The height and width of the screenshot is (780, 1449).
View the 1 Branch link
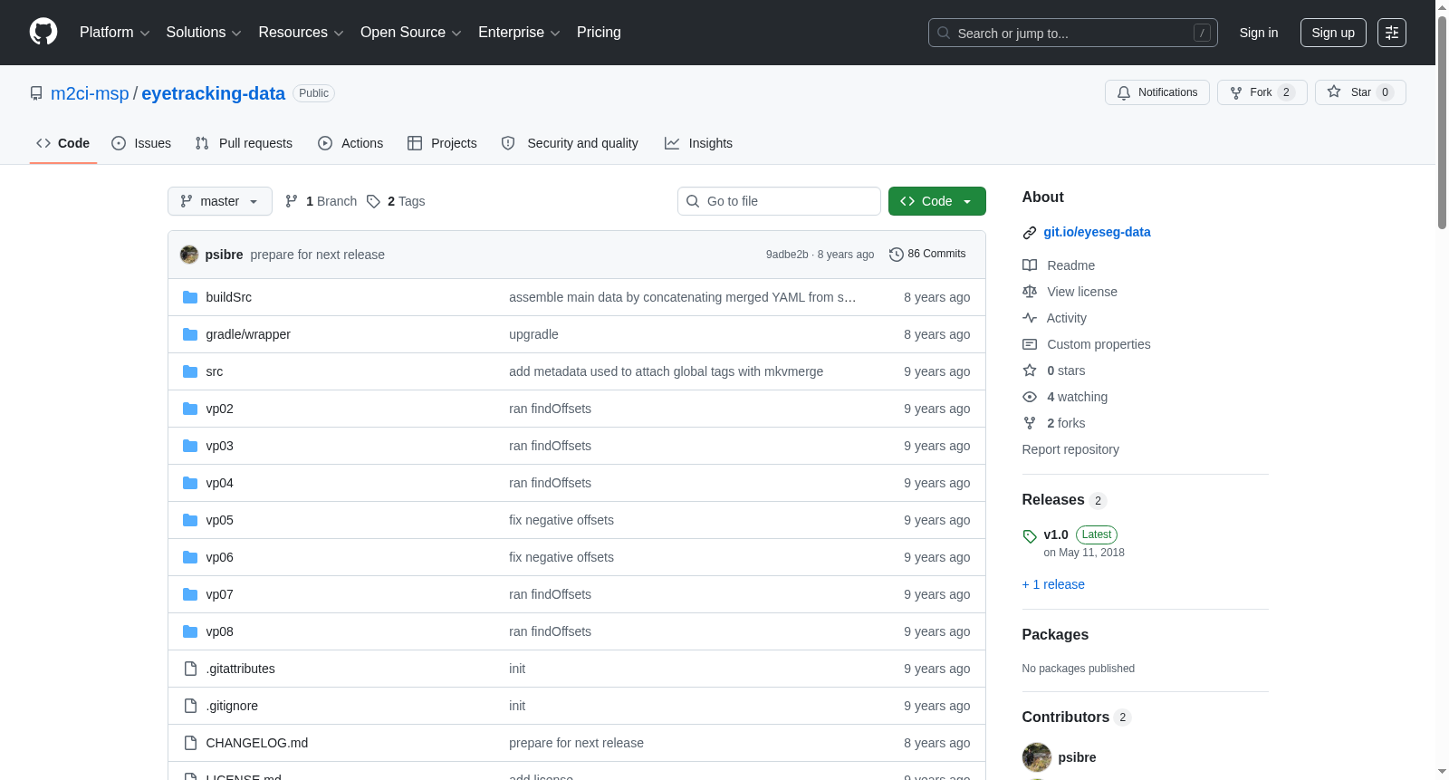tap(321, 201)
